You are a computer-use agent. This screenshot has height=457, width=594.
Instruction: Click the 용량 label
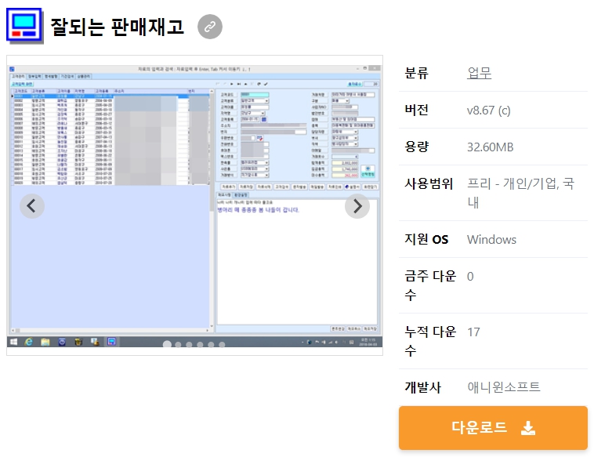coord(416,147)
